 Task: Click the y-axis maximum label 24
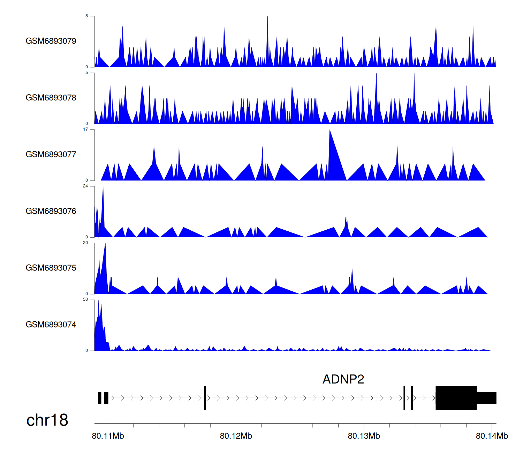[85, 186]
